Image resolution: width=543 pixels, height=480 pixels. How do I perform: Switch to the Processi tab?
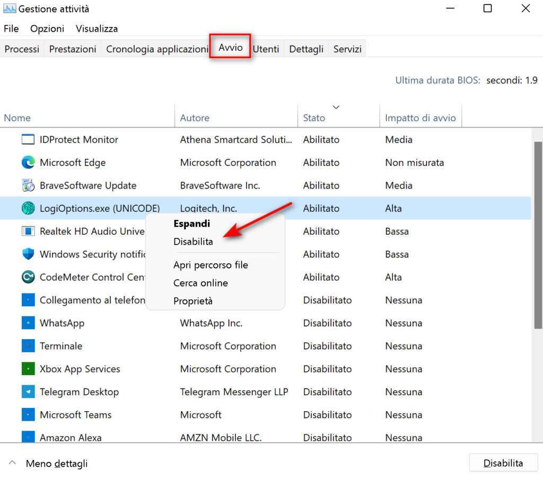tap(22, 49)
